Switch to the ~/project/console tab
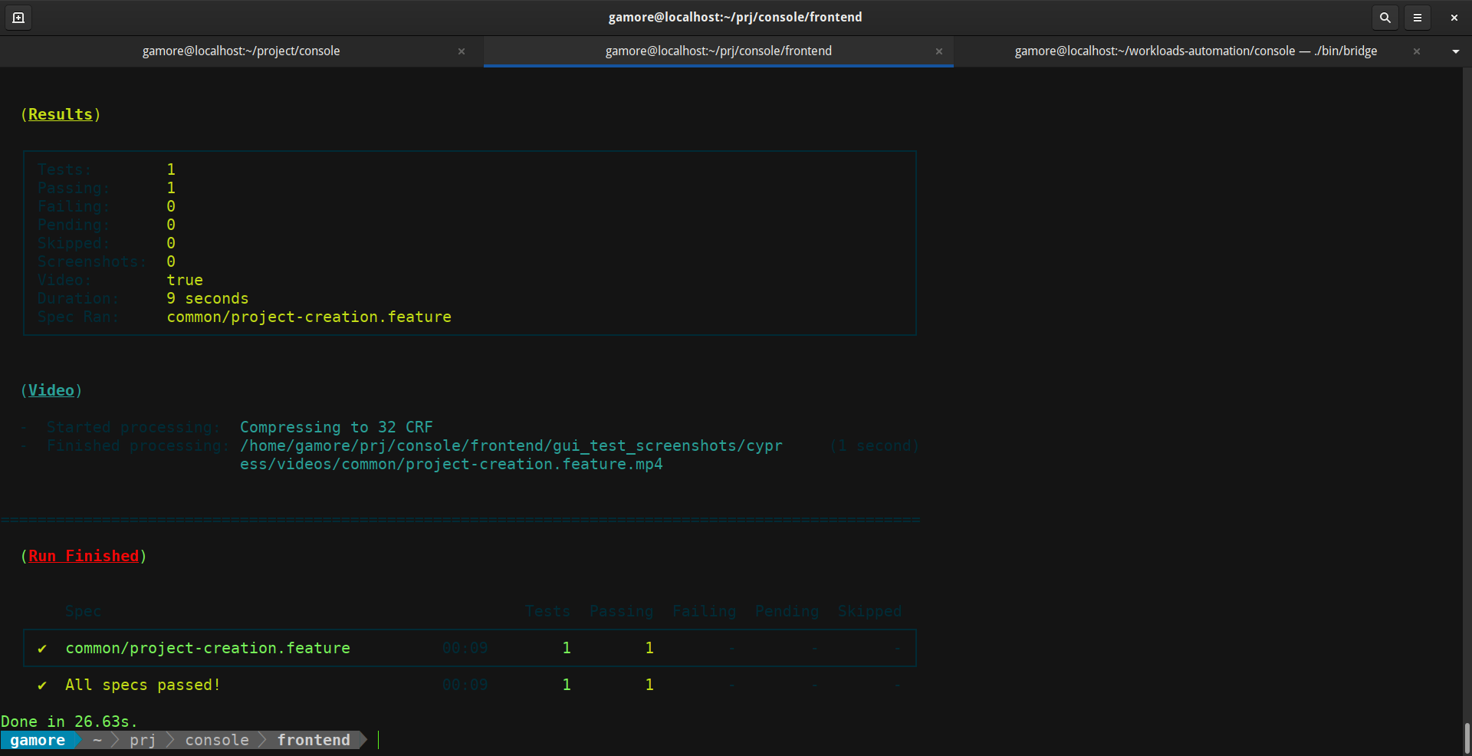The image size is (1472, 756). 241,51
